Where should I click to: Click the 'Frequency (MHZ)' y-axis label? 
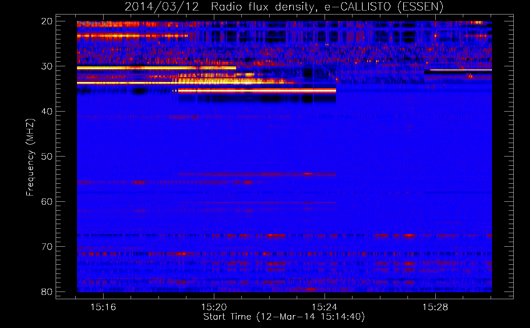(30, 157)
